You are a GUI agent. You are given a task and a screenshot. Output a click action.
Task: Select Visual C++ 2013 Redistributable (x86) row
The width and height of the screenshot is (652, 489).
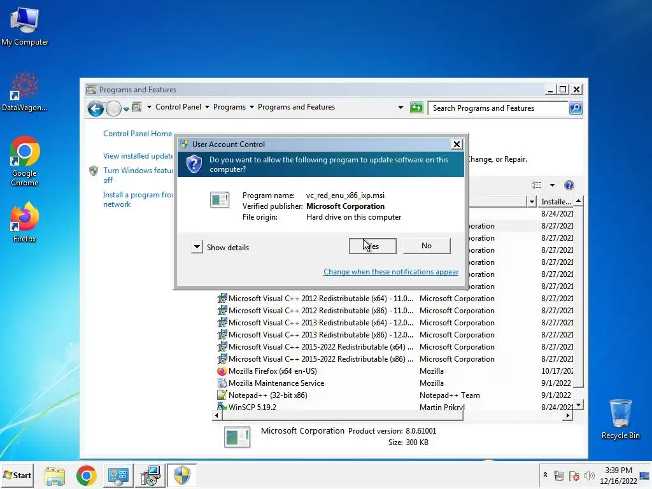[395, 335]
